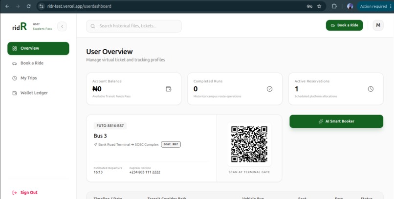The width and height of the screenshot is (394, 199).
Task: Click the magnifier search icon
Action: [x=93, y=26]
